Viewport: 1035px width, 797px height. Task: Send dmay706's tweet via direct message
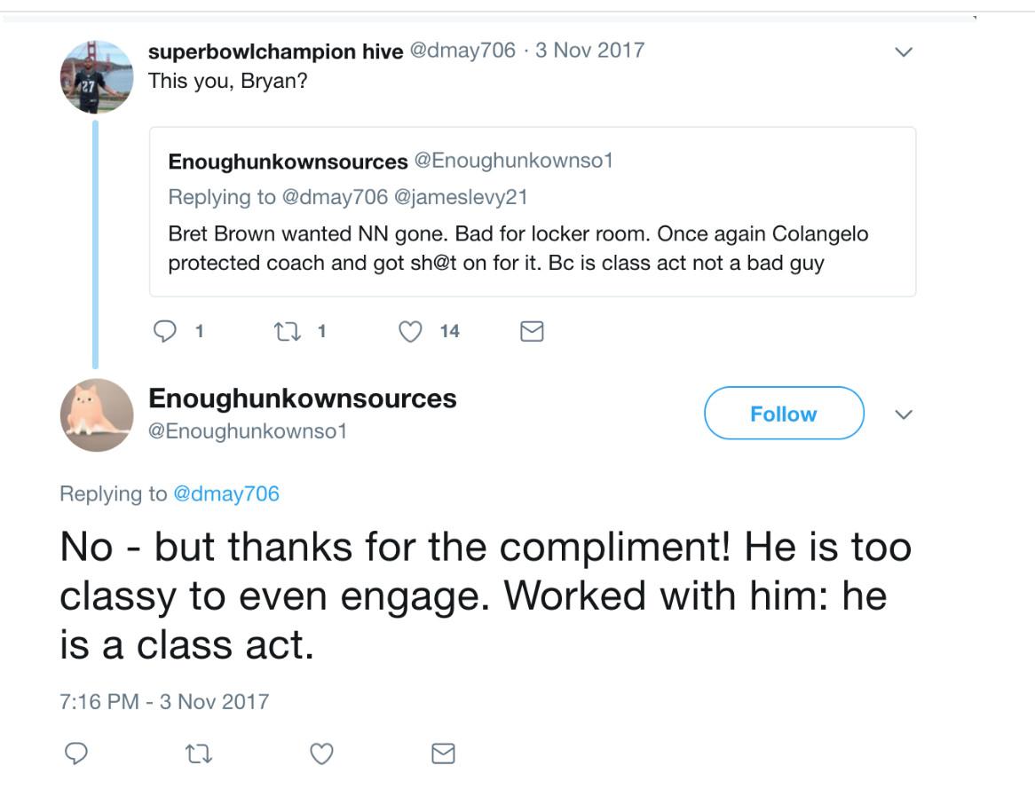pyautogui.click(x=531, y=331)
